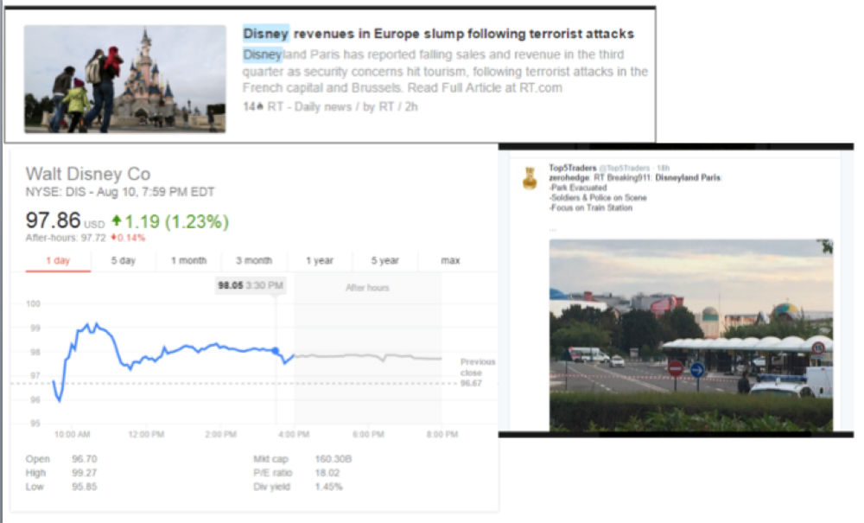The width and height of the screenshot is (864, 523).
Task: Select the 1 day chart tab
Action: pos(57,260)
